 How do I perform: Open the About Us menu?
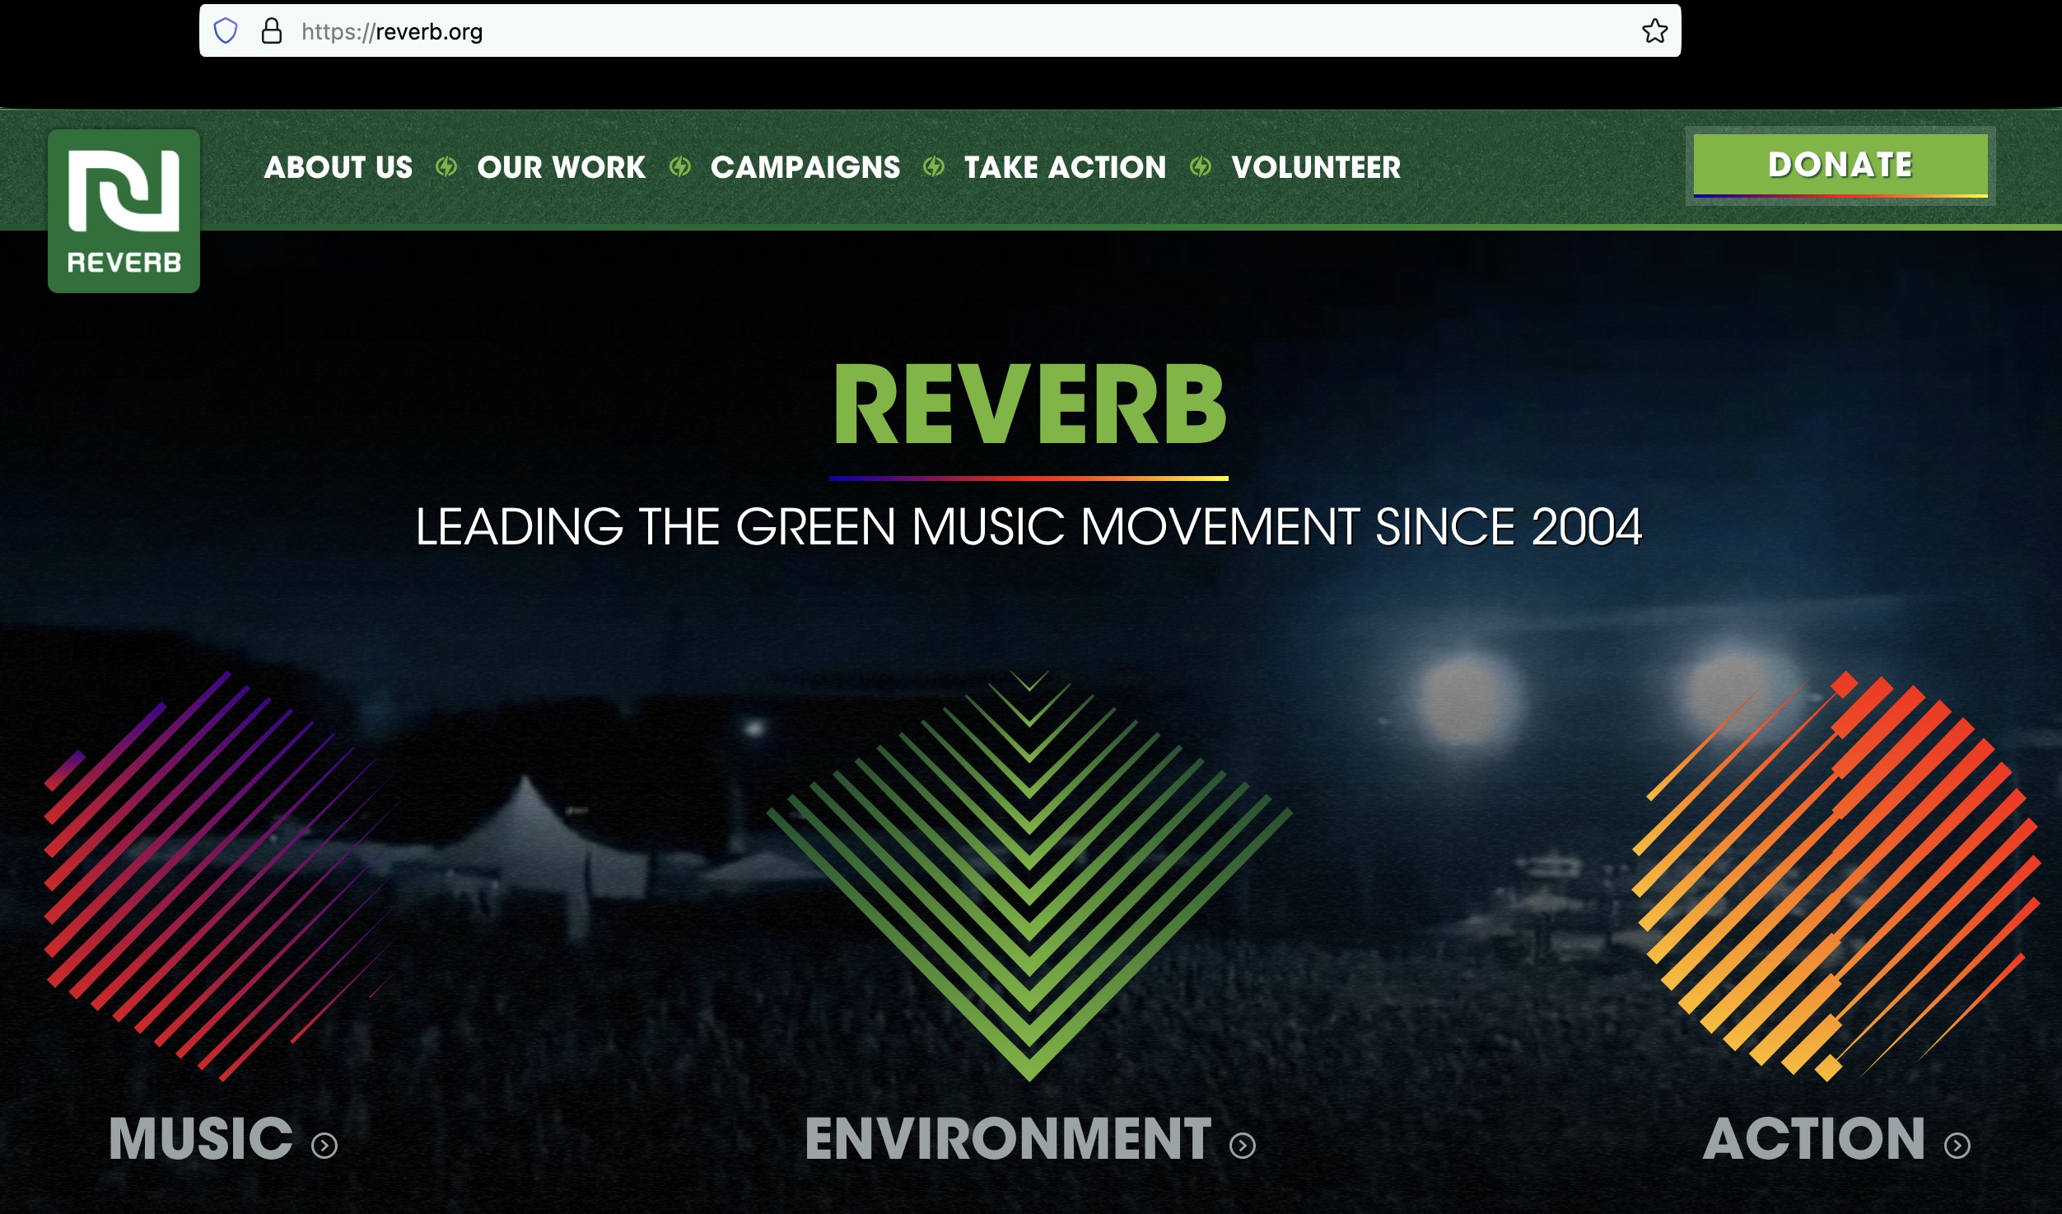click(338, 167)
